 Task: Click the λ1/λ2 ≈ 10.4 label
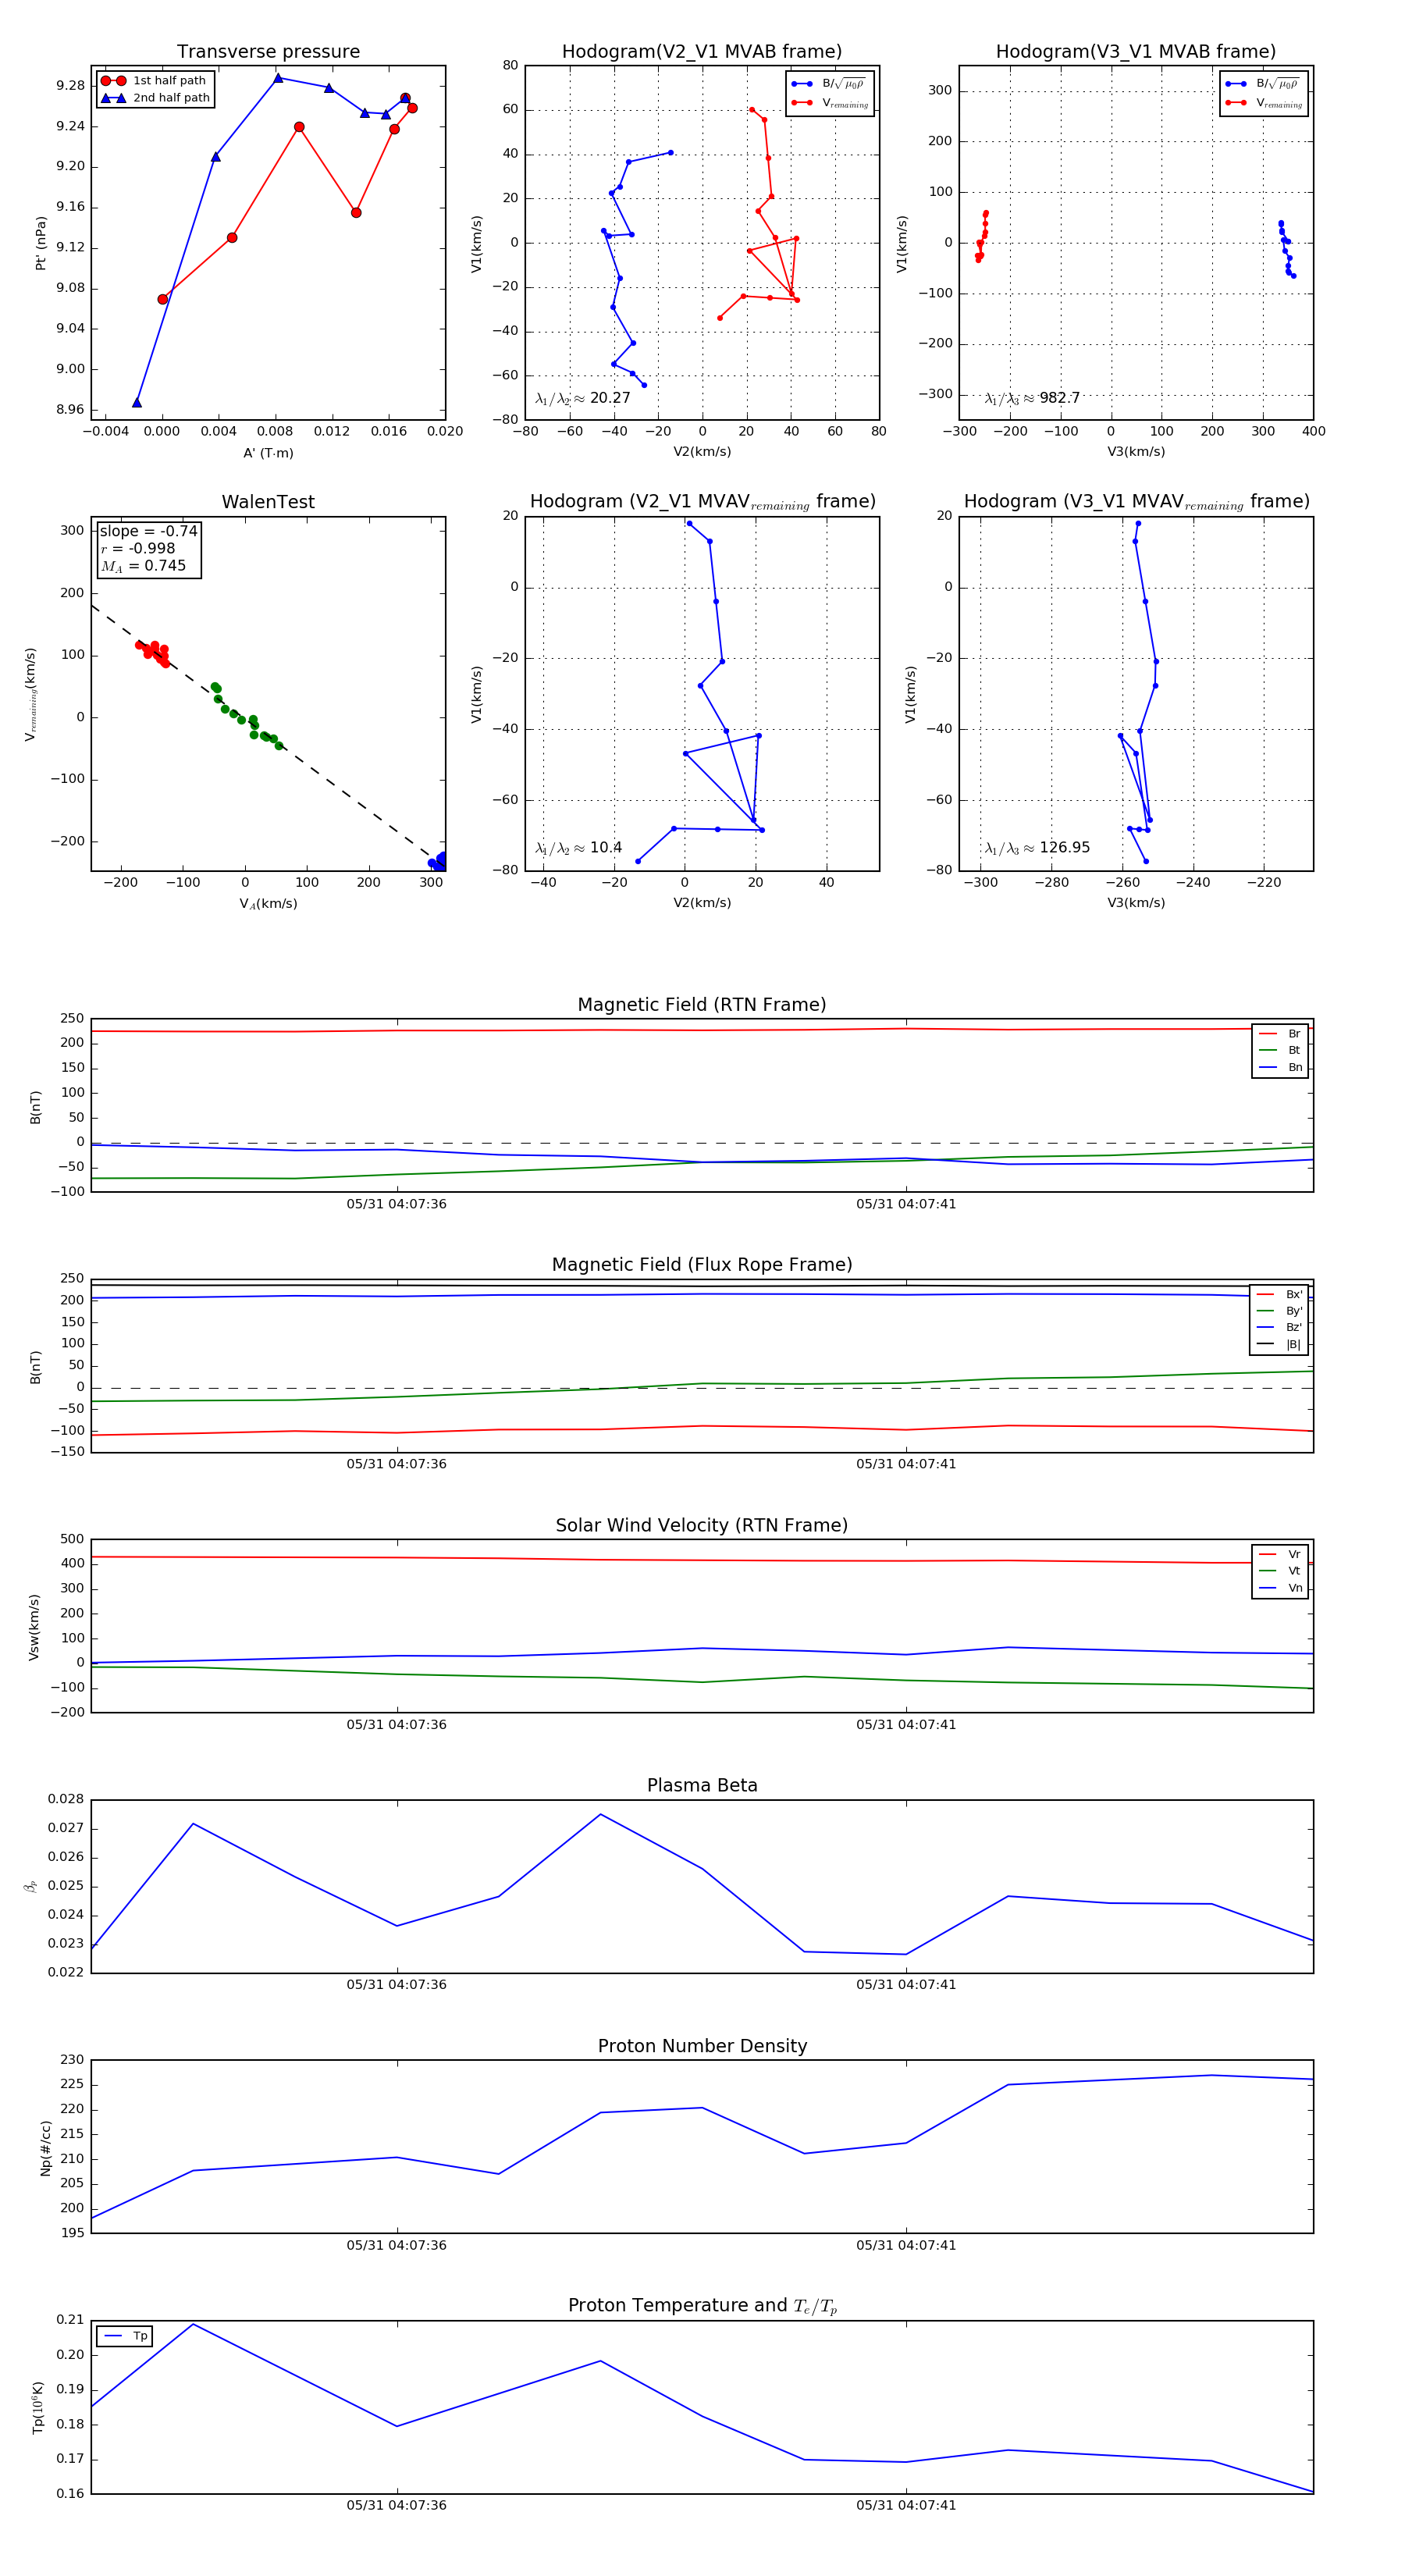[578, 848]
